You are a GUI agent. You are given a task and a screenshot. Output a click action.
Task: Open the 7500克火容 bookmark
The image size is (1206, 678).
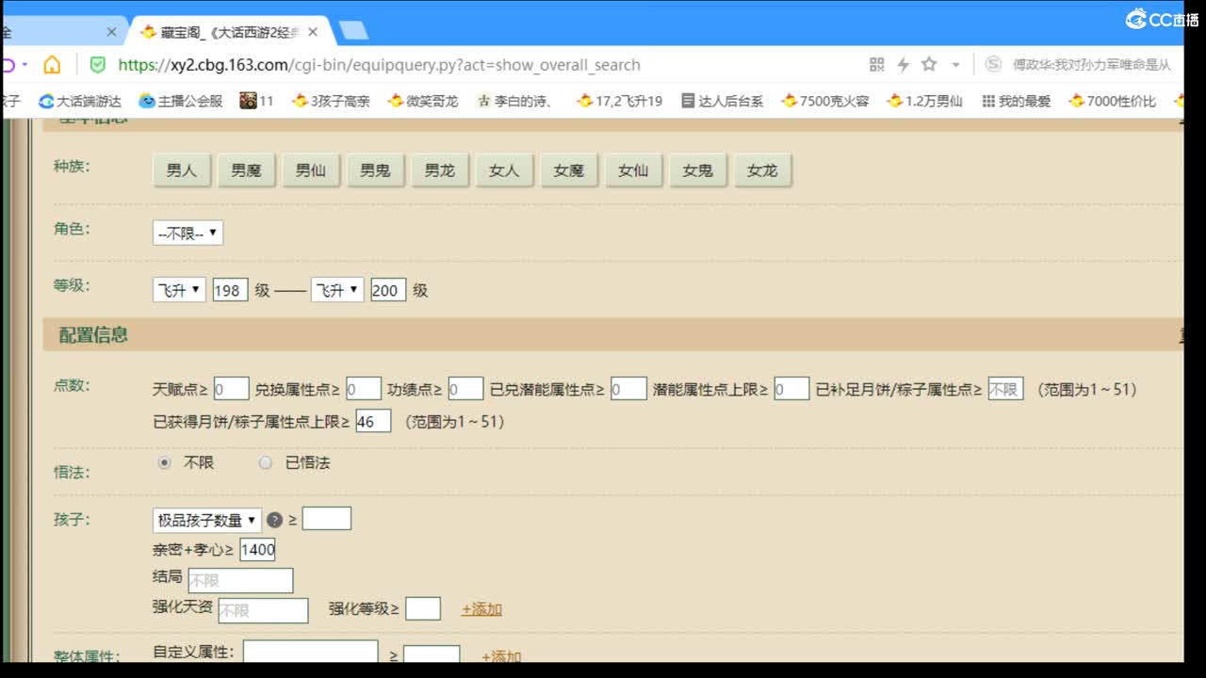824,101
